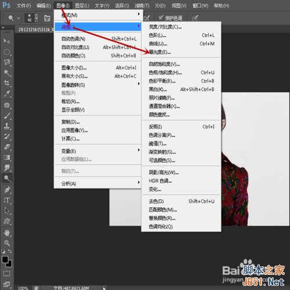Choose 曲线(U)... in the submenu
The height and width of the screenshot is (290, 290).
click(x=181, y=43)
